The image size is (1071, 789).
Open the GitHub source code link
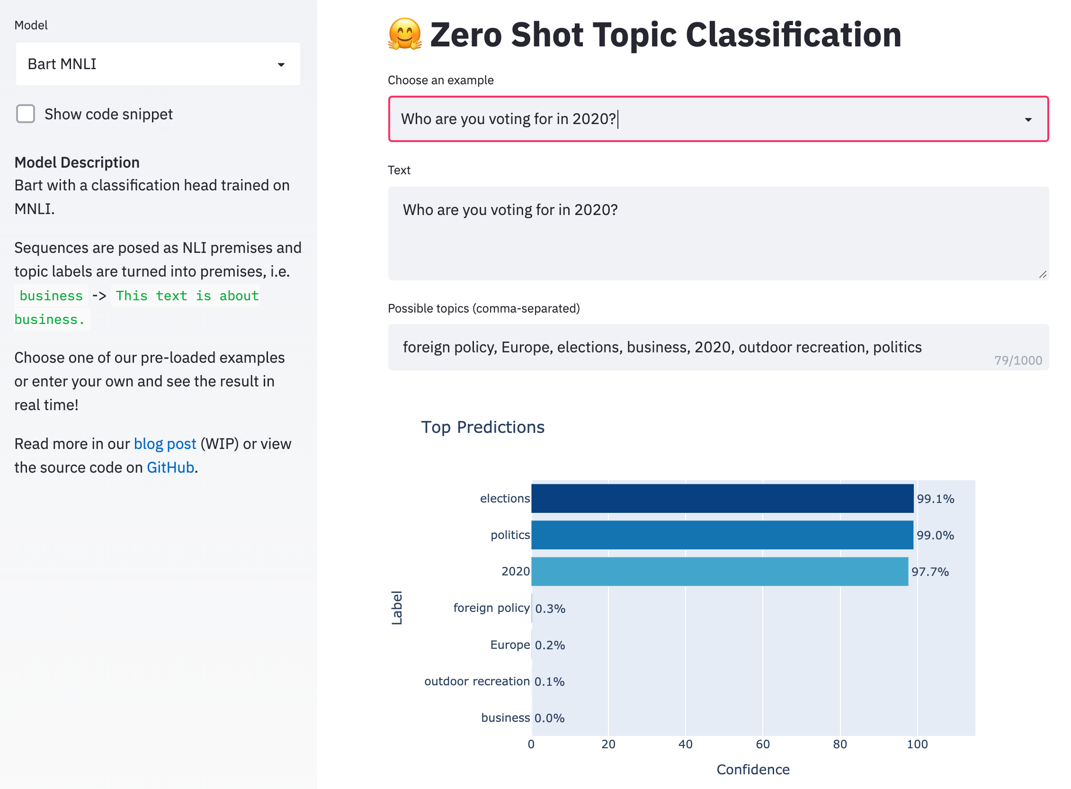pos(170,467)
